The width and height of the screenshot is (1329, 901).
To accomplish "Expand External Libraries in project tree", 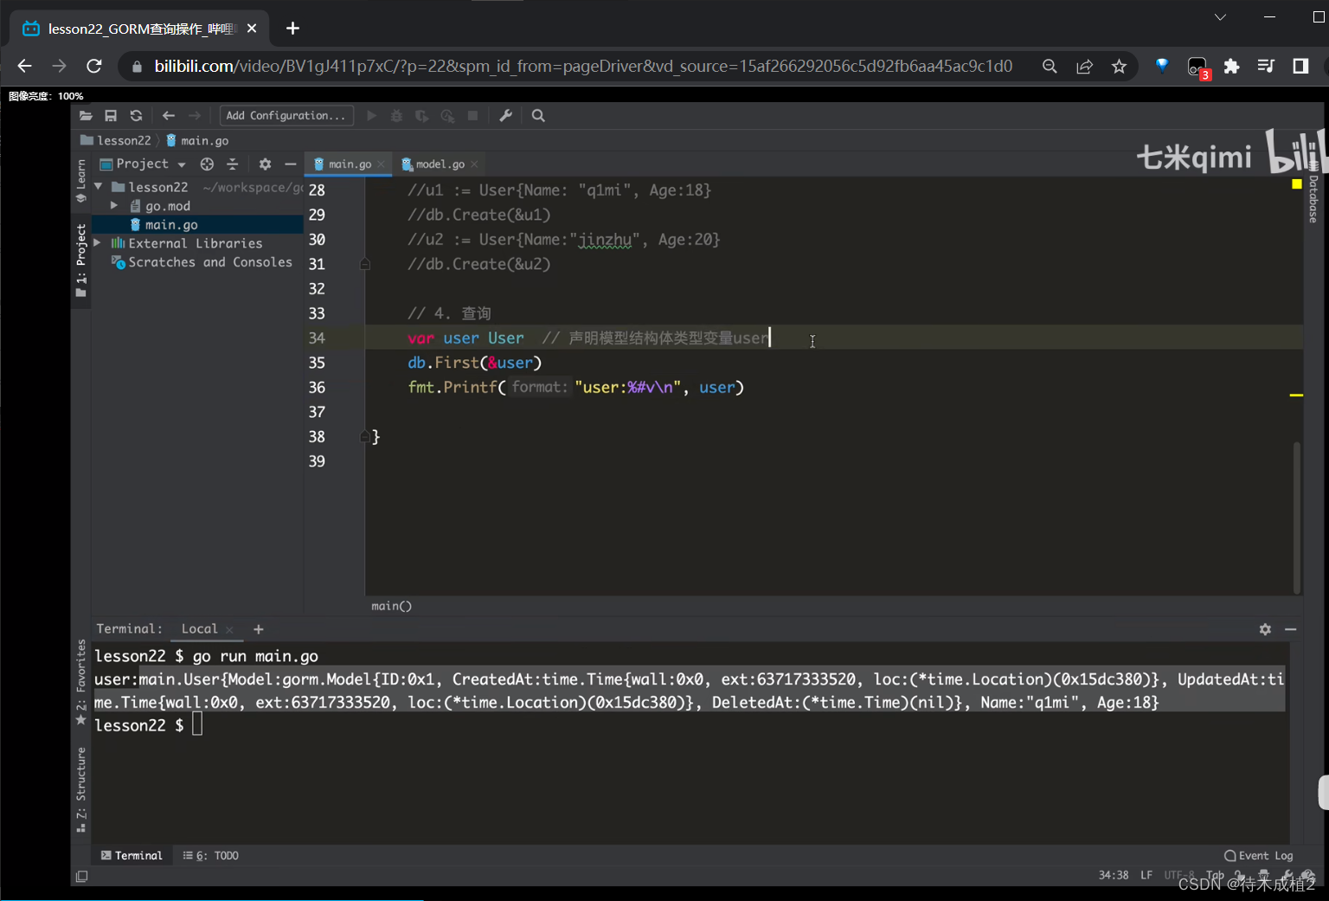I will (98, 243).
